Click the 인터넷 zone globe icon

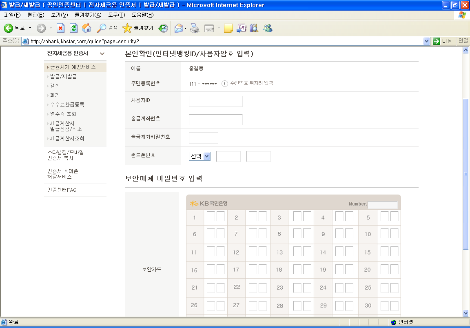(394, 322)
